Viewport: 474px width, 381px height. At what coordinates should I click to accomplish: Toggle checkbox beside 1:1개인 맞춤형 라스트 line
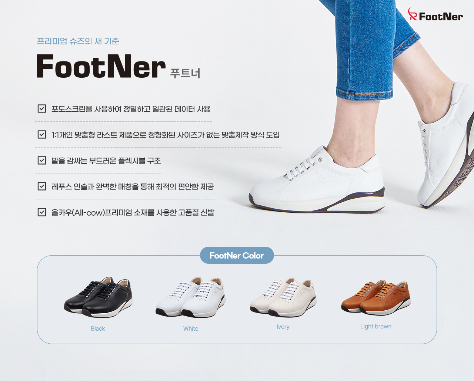coord(42,135)
